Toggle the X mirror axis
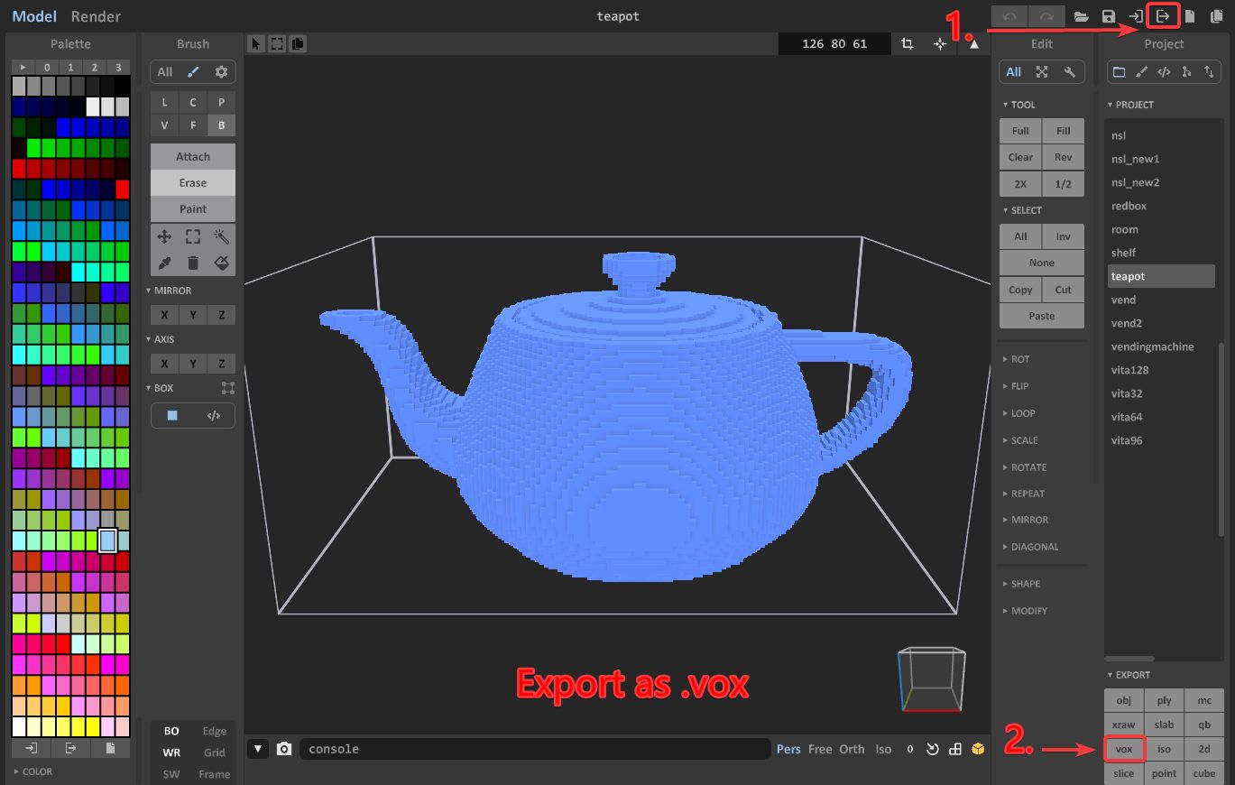Screen dimensions: 1235x785 tap(163, 314)
